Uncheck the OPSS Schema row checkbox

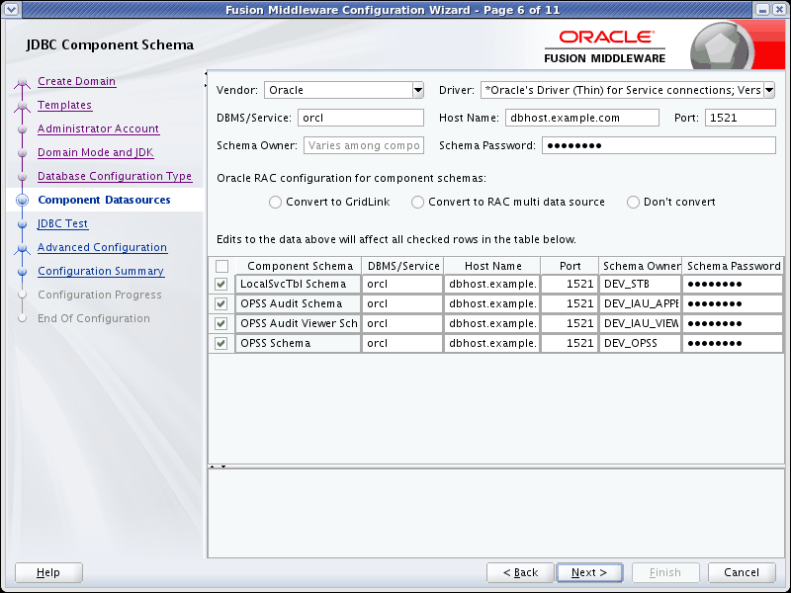point(220,343)
